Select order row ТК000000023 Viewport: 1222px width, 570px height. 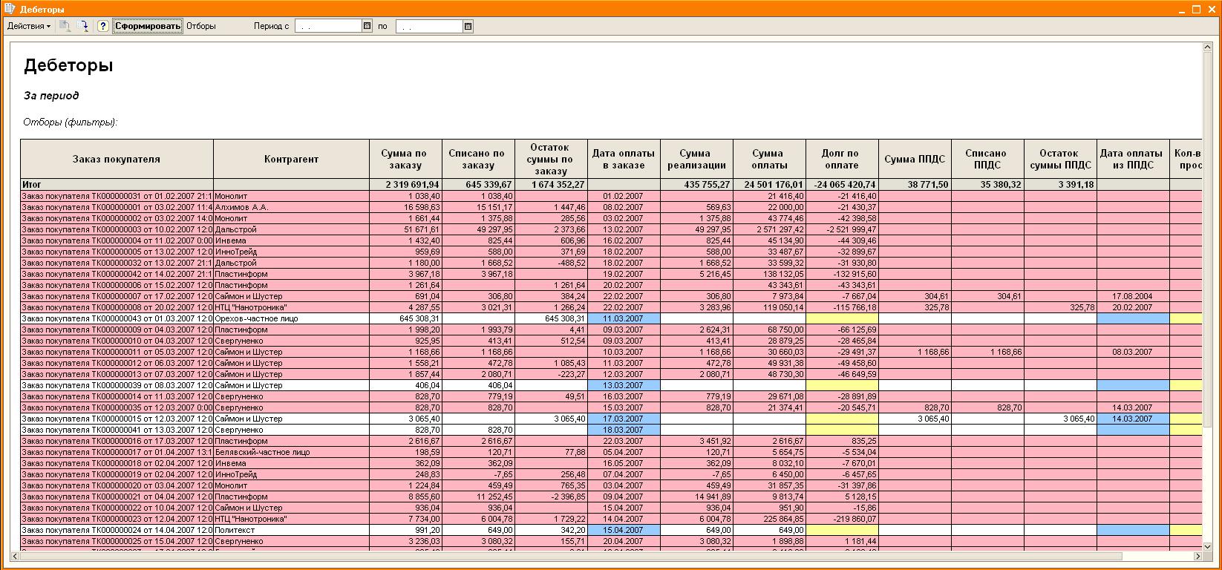[117, 519]
